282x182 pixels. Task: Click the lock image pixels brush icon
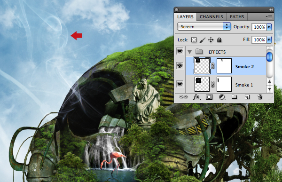(x=202, y=40)
